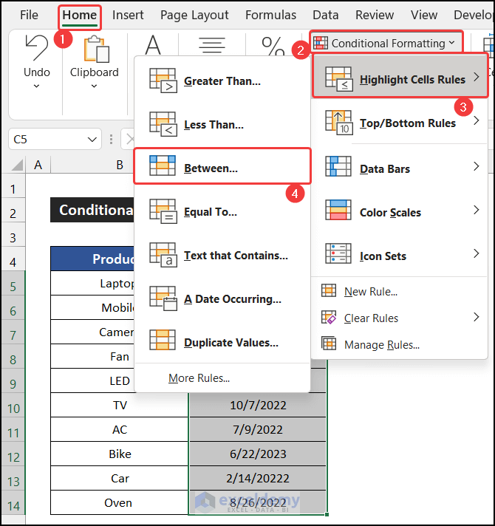Viewport: 495px width, 526px height.
Task: Open the Page Layout tab
Action: (x=194, y=15)
